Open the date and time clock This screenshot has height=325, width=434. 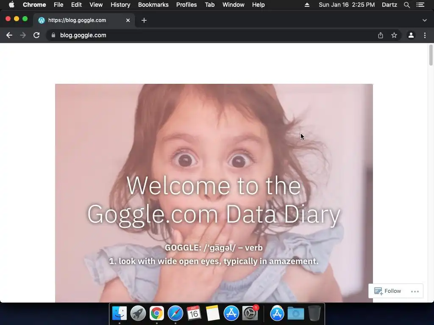[347, 5]
